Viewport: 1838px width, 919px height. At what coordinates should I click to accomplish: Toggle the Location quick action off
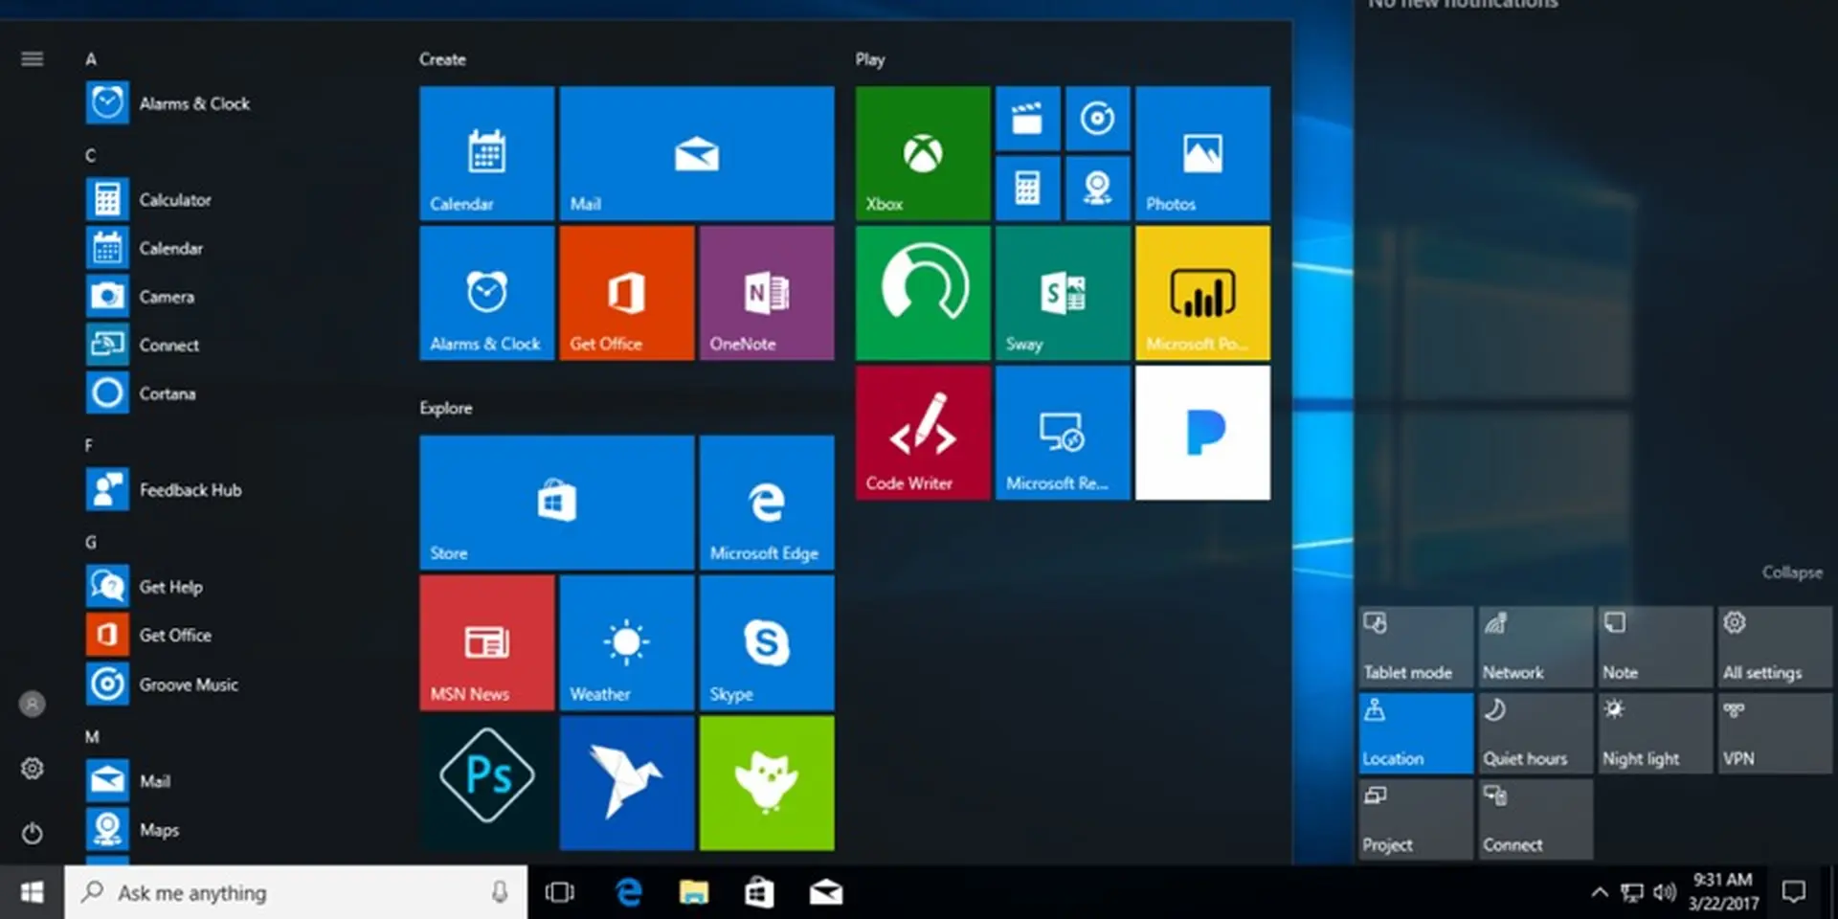(x=1414, y=732)
